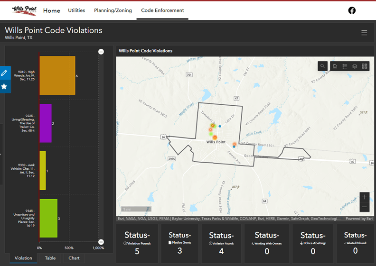Image resolution: width=376 pixels, height=266 pixels.
Task: Expand the collapsed left side panel arrow
Action: pos(1,155)
